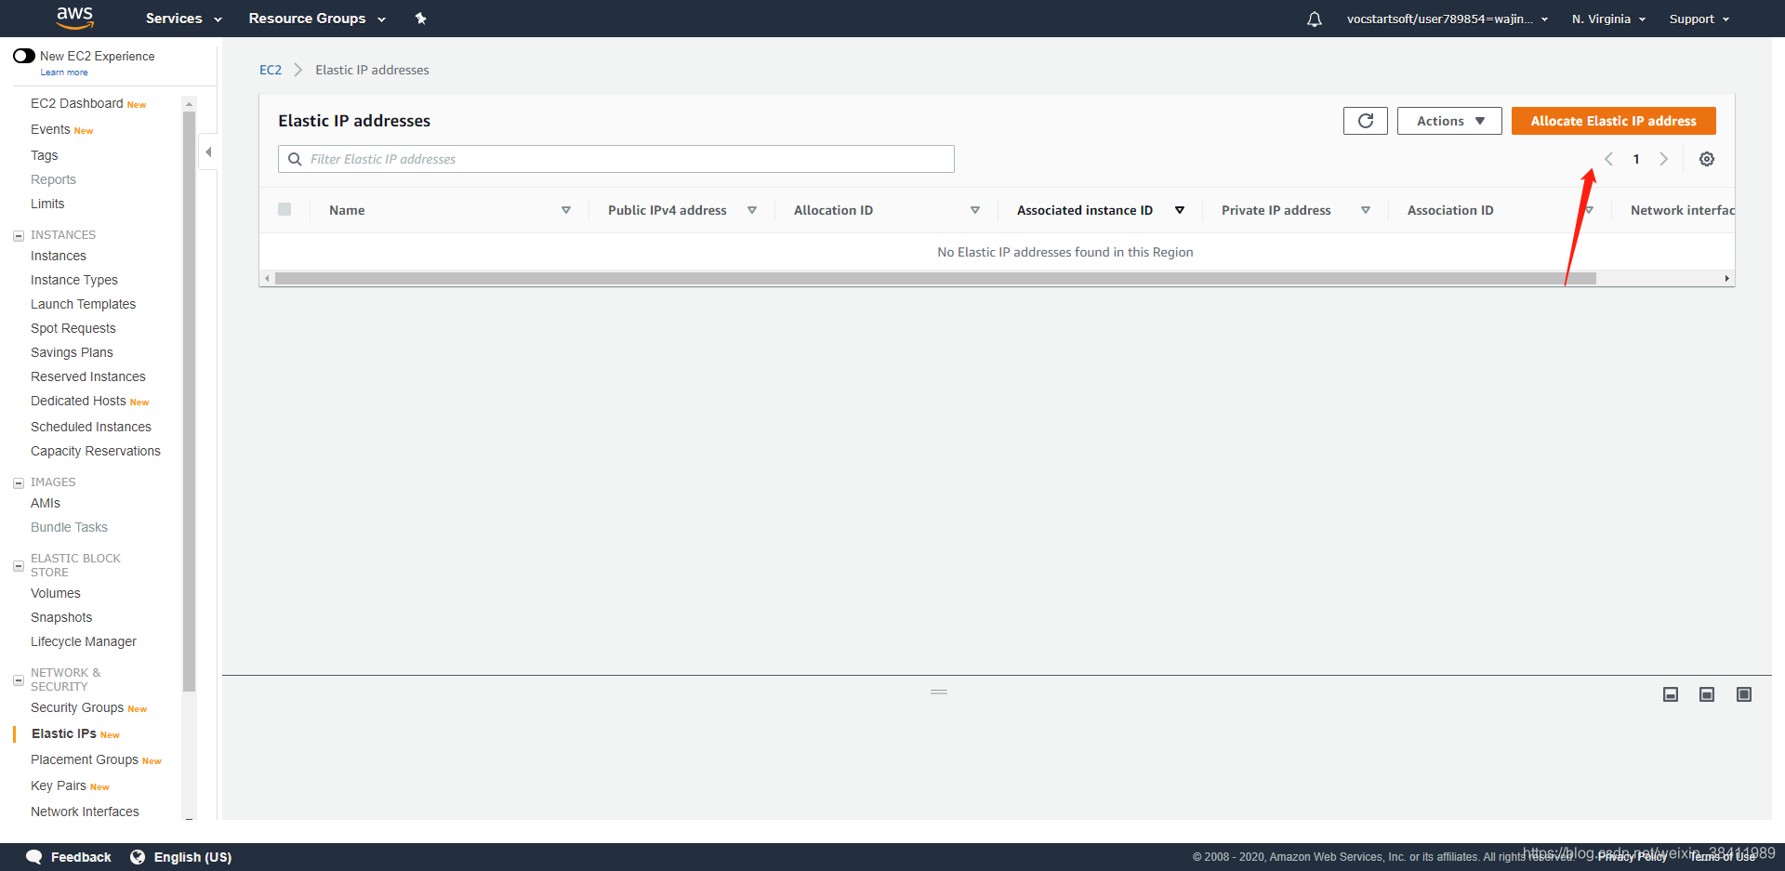Screen dimensions: 1785x871
Task: Sort by Associated instance ID column
Action: coord(1179,210)
